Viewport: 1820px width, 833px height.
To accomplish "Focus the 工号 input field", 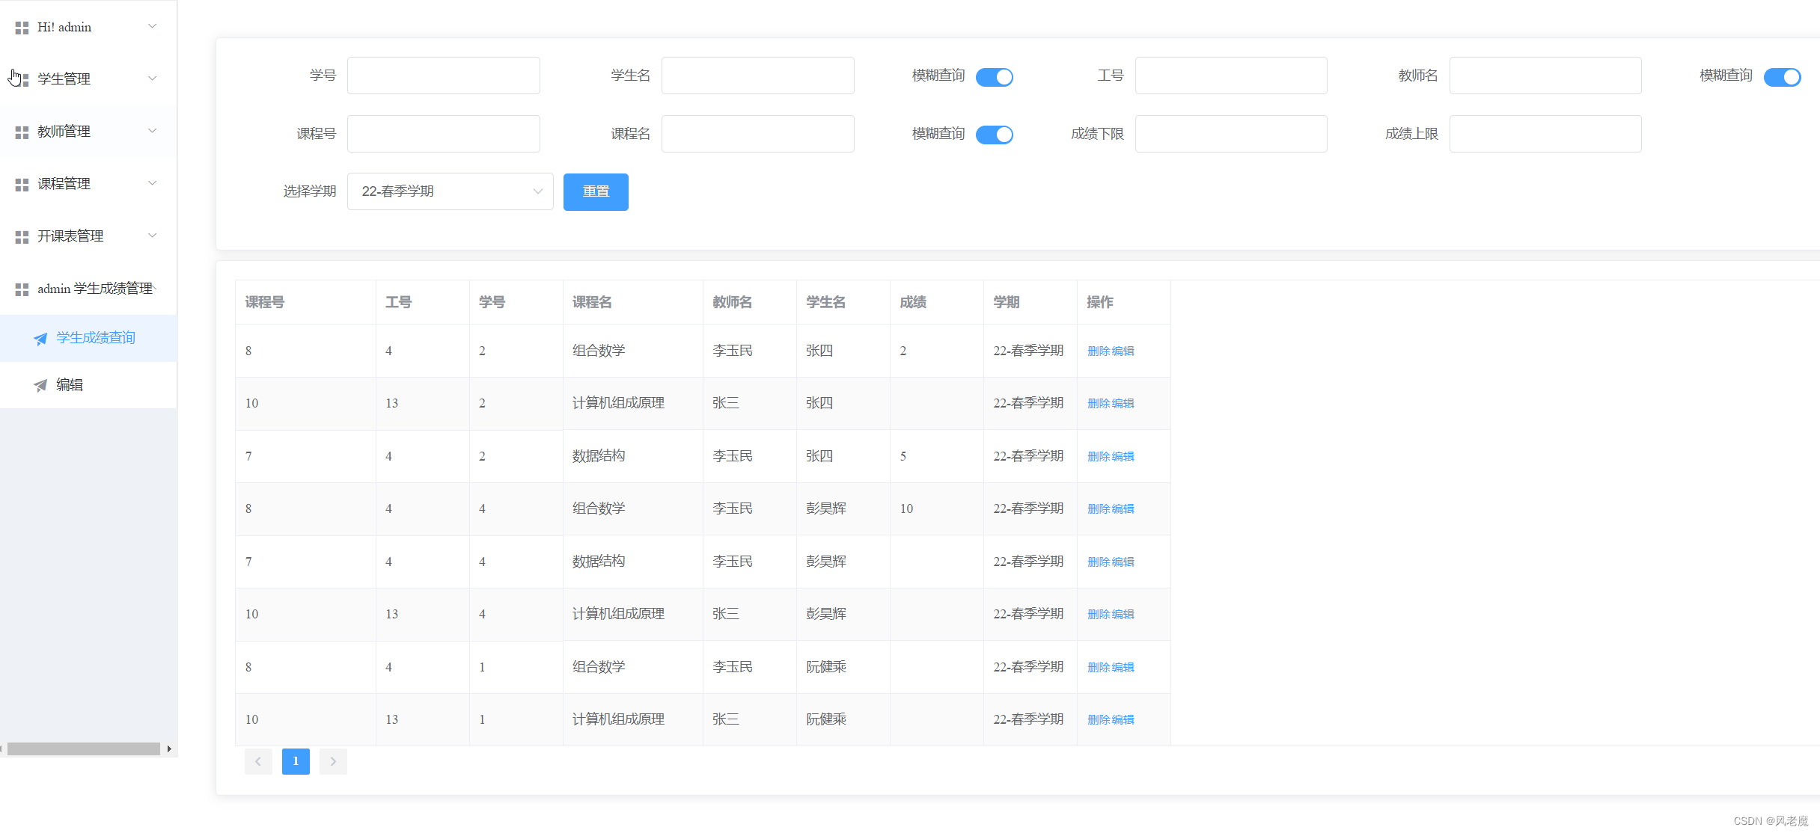I will tap(1231, 76).
